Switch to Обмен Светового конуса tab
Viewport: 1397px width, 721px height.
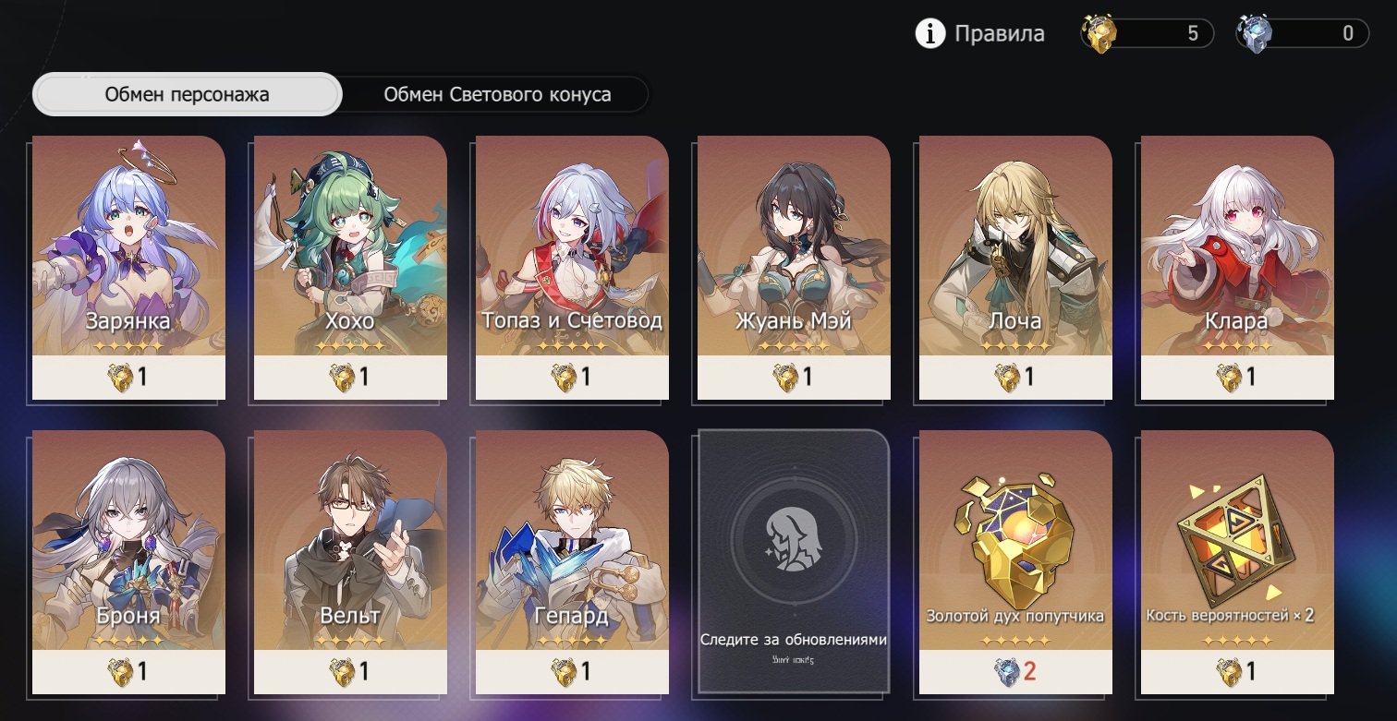(x=497, y=94)
